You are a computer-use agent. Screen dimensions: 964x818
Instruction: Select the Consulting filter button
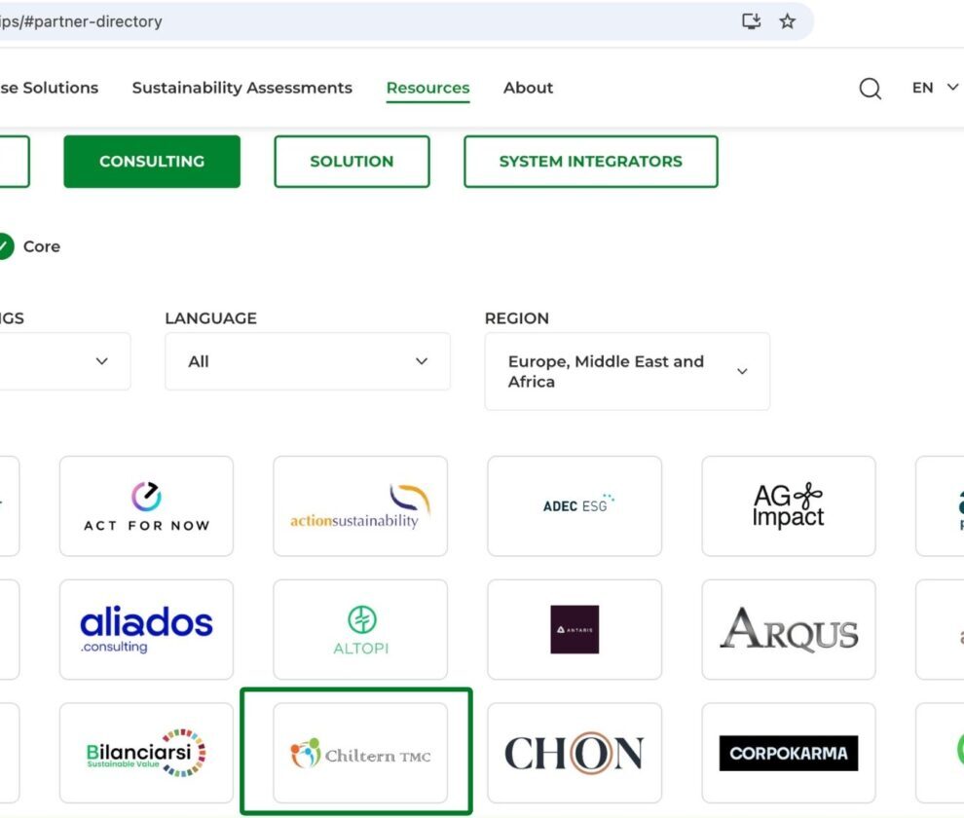[x=152, y=162]
